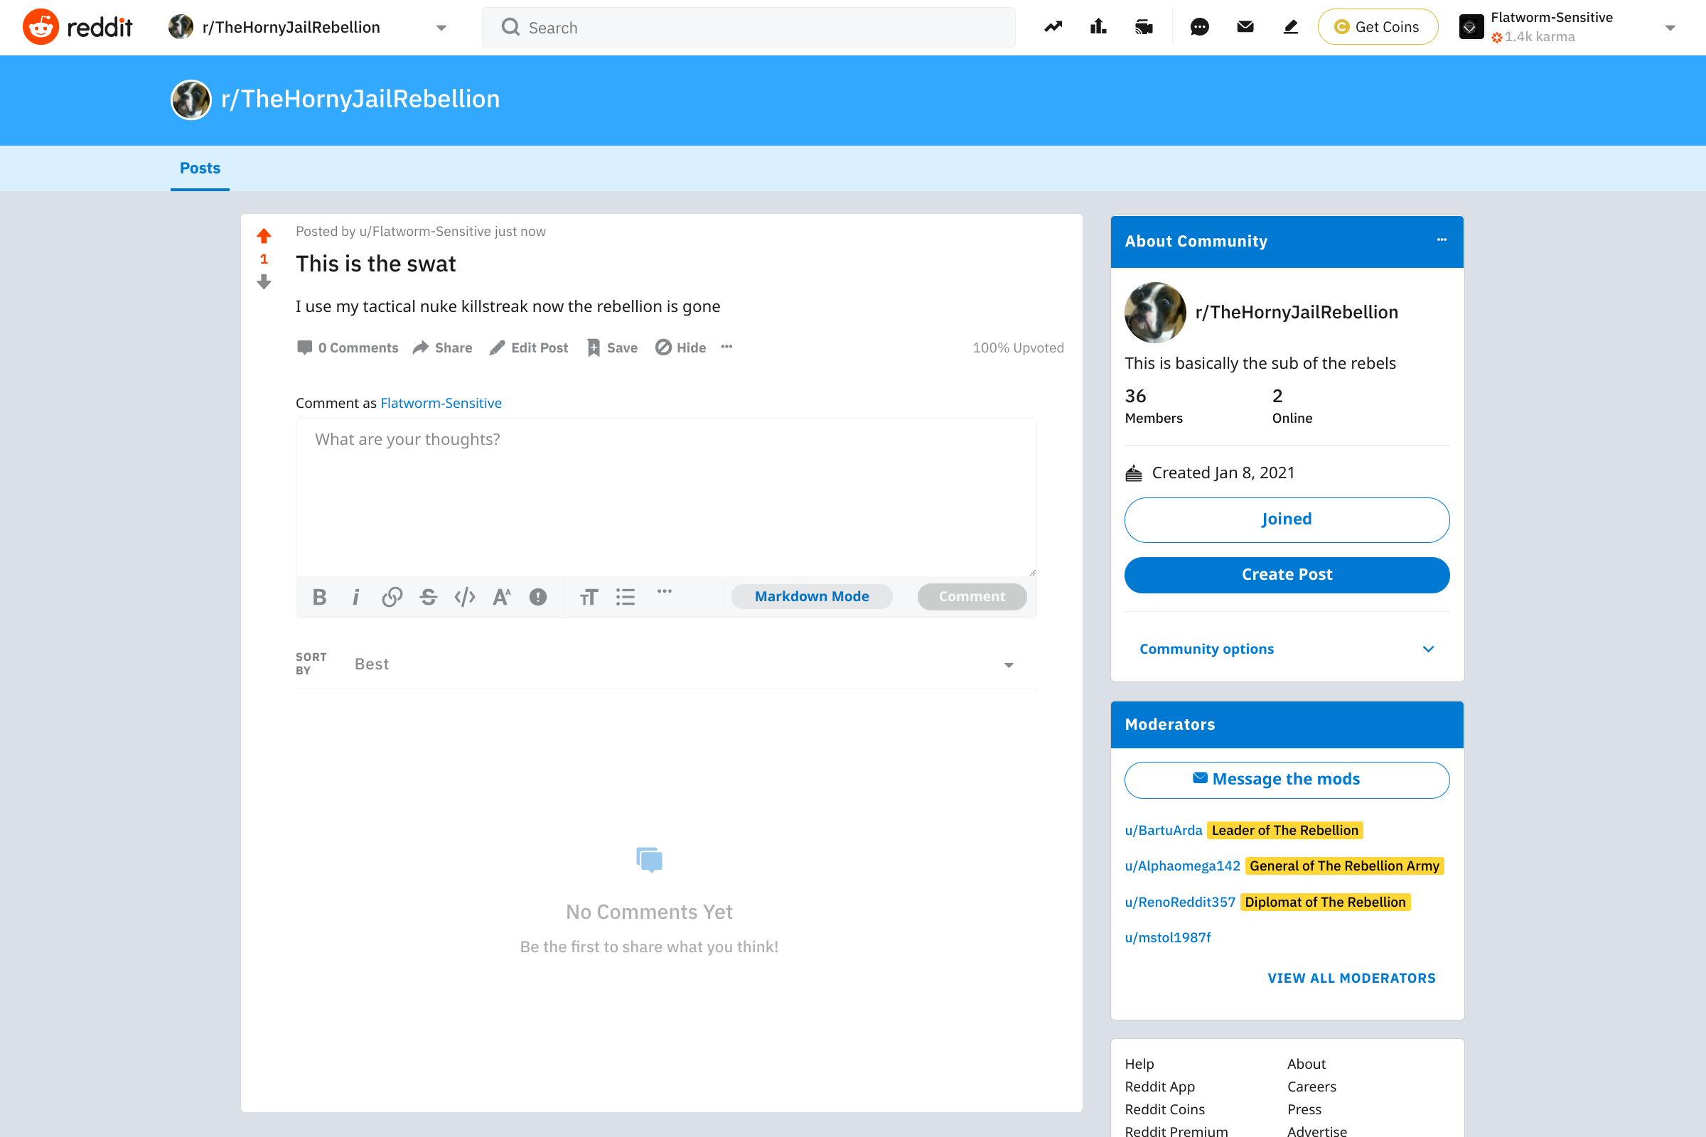
Task: Click the comment text area
Action: click(x=665, y=497)
